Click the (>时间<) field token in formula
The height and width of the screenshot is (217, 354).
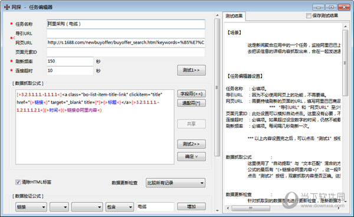click(53, 110)
